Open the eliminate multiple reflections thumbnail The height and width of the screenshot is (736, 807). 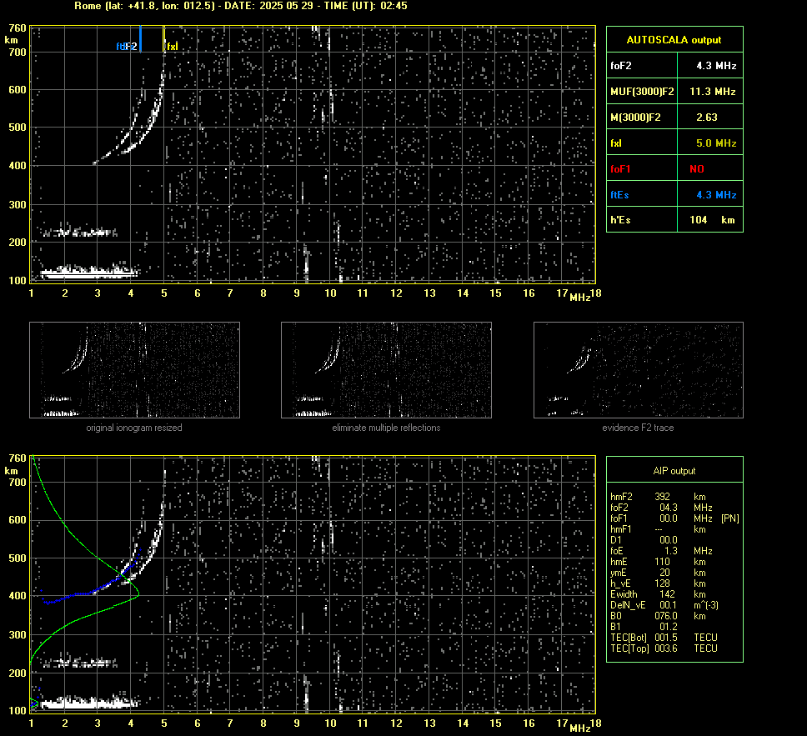[386, 370]
